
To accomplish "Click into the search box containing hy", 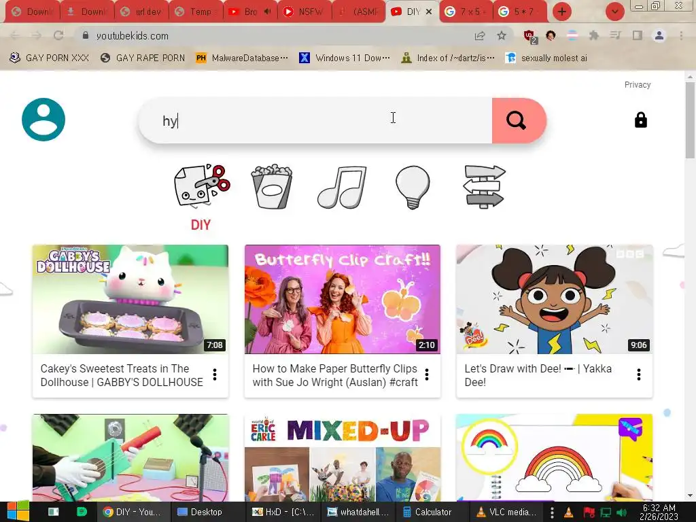I will tap(315, 120).
